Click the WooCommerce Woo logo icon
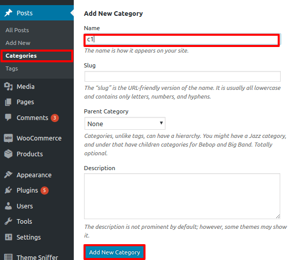 pyautogui.click(x=8, y=138)
